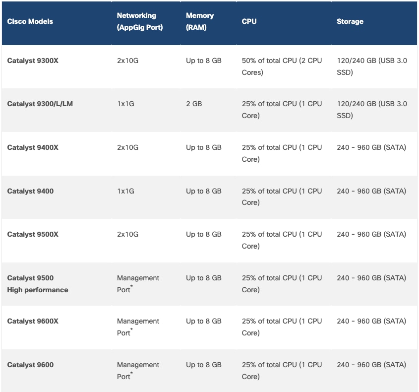Click the 50% of total CPU cell
Viewport: 419px width, 392px height.
(x=282, y=66)
